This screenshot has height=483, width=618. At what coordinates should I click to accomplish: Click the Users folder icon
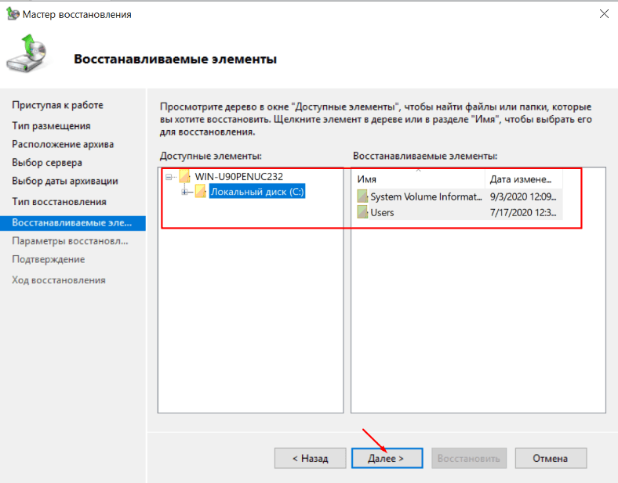pyautogui.click(x=362, y=212)
